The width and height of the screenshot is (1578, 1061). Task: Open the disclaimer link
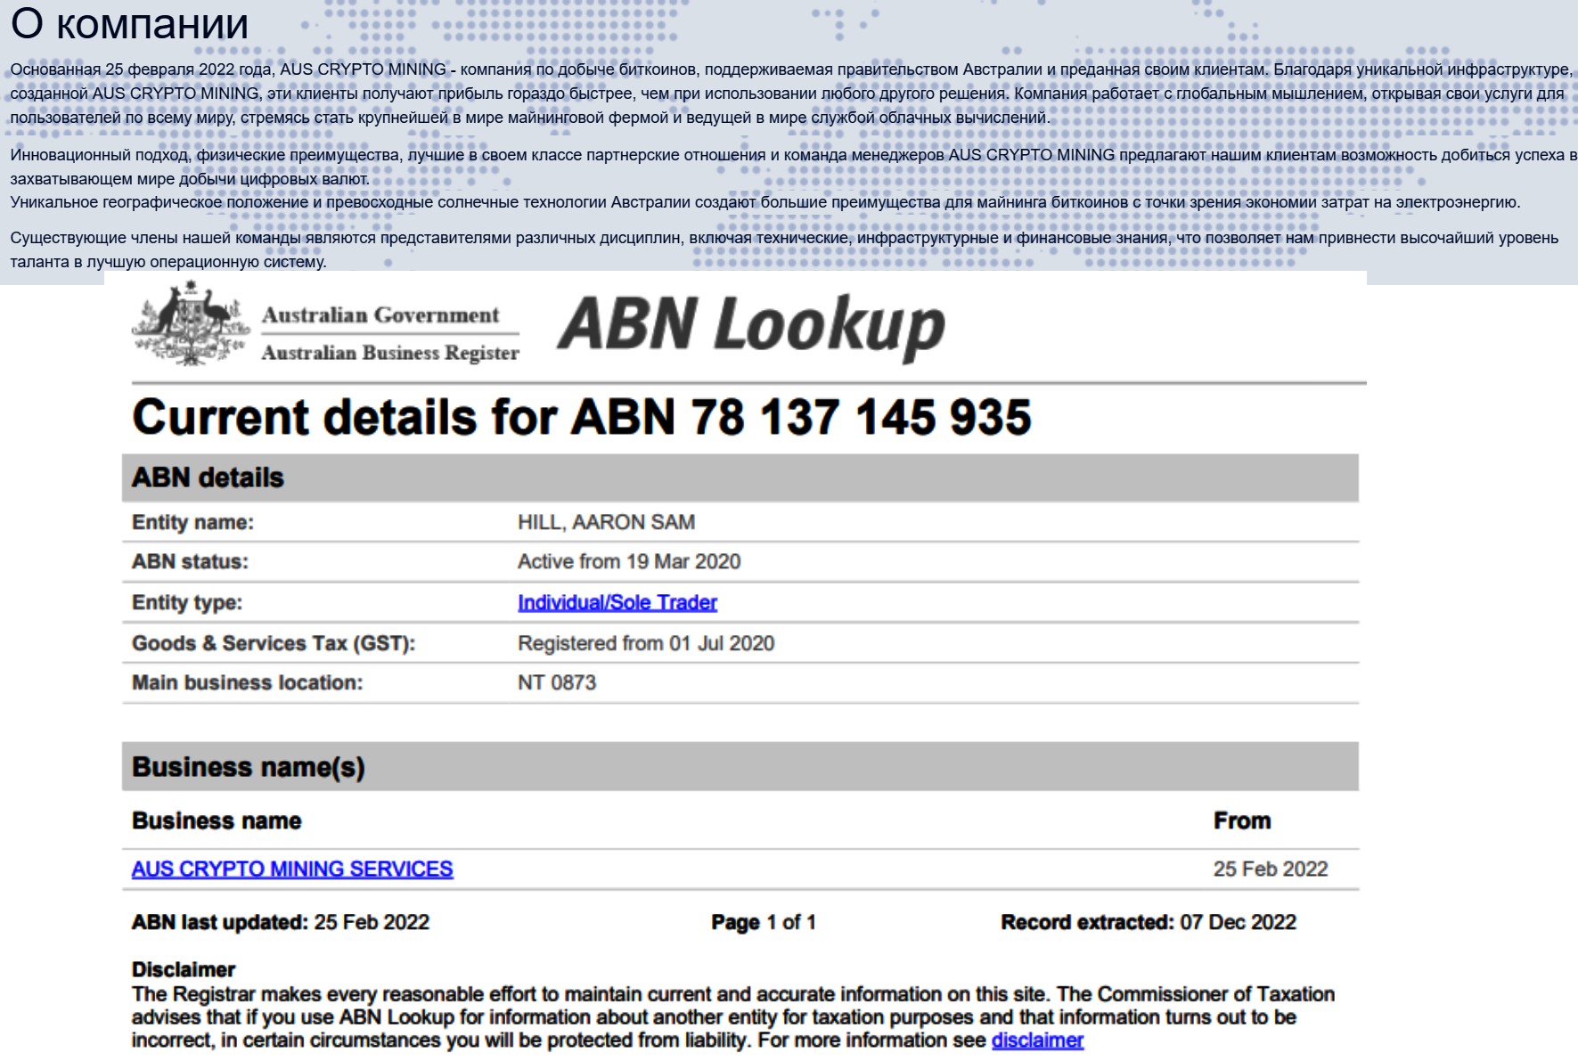[x=1037, y=1040]
